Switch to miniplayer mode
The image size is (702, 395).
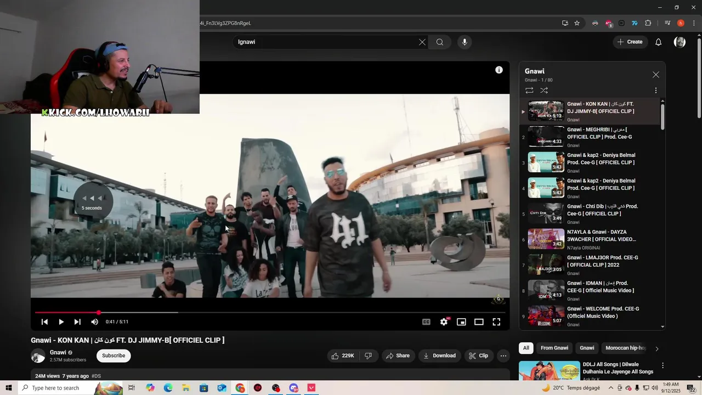pos(461,322)
